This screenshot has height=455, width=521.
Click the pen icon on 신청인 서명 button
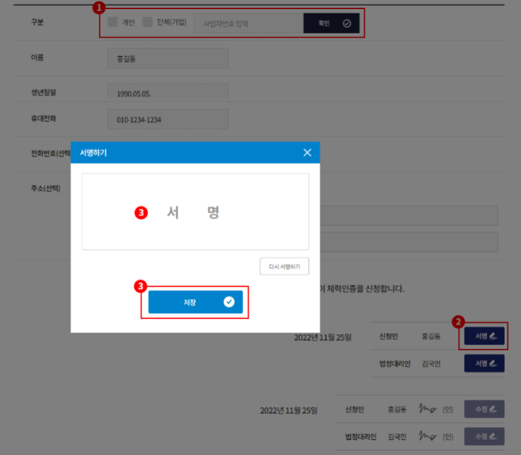(x=492, y=336)
